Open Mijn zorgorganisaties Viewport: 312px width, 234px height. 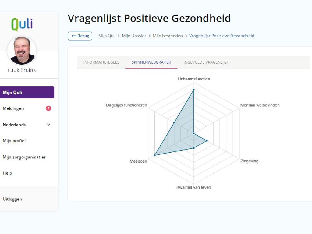click(x=24, y=157)
